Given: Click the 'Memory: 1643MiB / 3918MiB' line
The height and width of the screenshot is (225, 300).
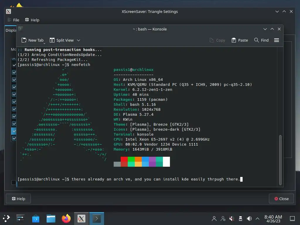Looking at the screenshot, I should [143, 149].
